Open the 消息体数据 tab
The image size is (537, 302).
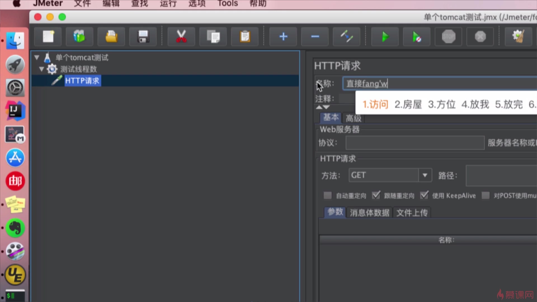coord(369,213)
